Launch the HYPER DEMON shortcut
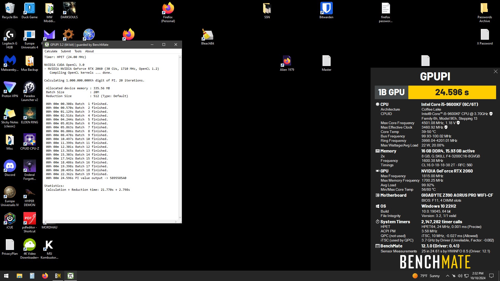 coord(29,196)
